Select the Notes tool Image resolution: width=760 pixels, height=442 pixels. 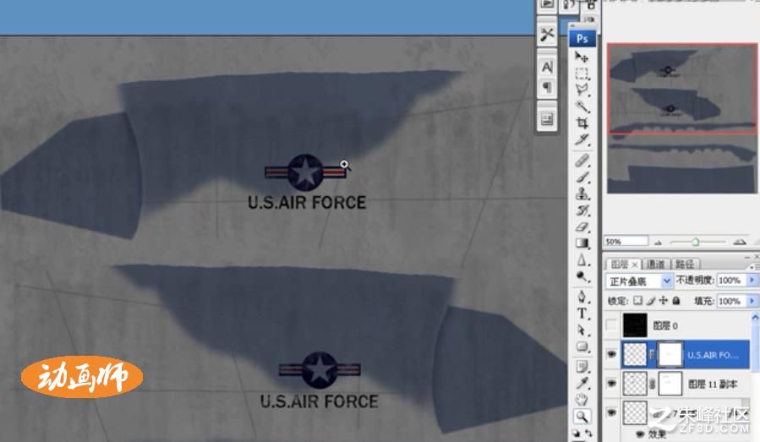[x=582, y=367]
